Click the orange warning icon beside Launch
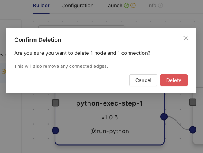Viewport: 203px width, 153px height. [133, 6]
